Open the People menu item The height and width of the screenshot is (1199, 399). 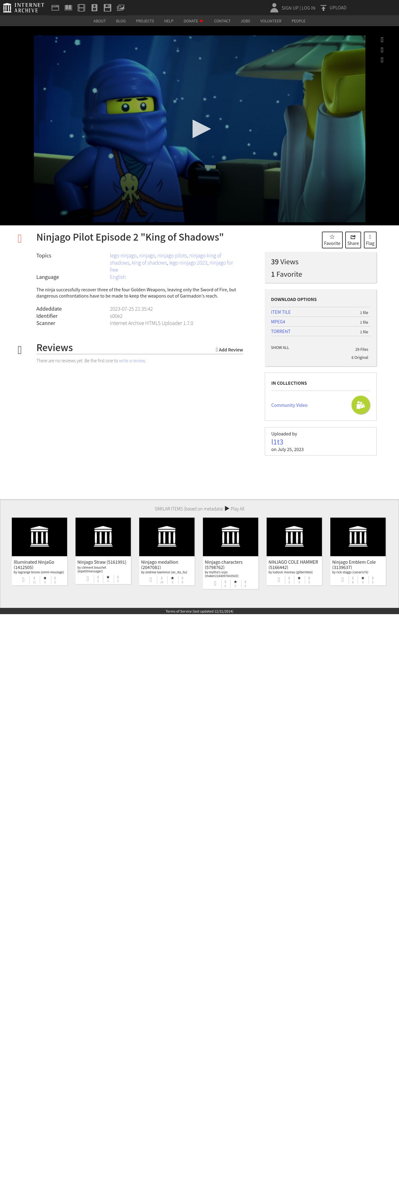(x=299, y=21)
